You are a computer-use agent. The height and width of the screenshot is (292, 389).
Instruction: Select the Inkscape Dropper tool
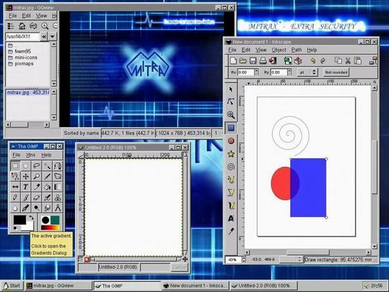[231, 232]
